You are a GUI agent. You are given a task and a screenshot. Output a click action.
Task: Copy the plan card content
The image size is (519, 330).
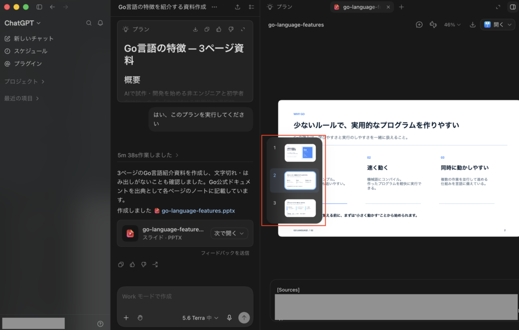(207, 29)
